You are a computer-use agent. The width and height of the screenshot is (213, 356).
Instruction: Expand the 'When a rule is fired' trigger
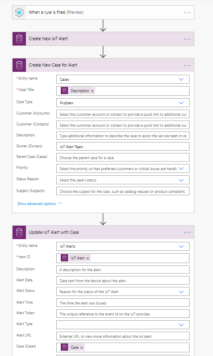point(103,13)
